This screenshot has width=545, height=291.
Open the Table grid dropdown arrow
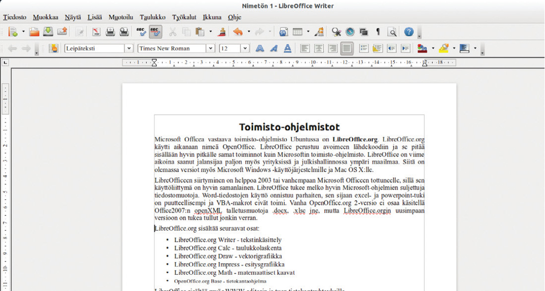[x=308, y=32]
